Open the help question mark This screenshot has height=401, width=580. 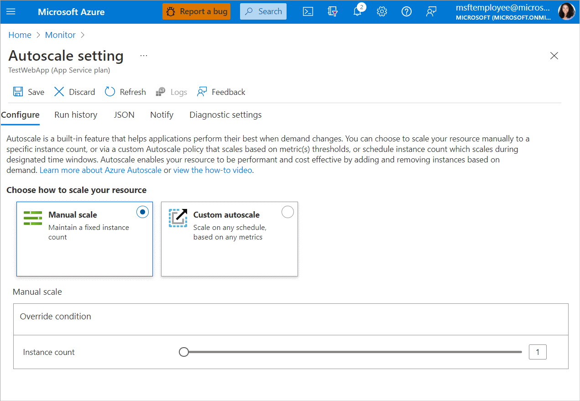(x=406, y=11)
